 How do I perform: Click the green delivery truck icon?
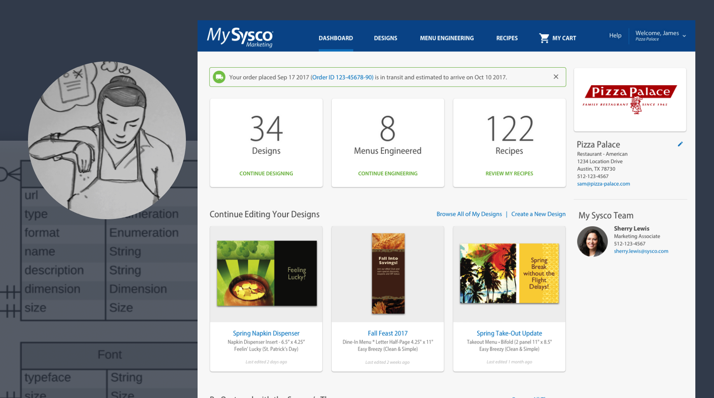click(x=219, y=77)
